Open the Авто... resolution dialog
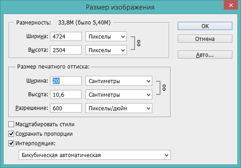241x168 pixels. [205, 54]
